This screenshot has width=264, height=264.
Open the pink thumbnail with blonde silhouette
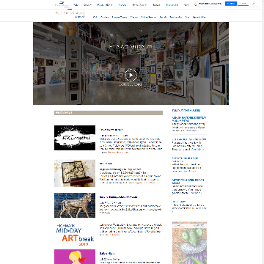click(75, 257)
